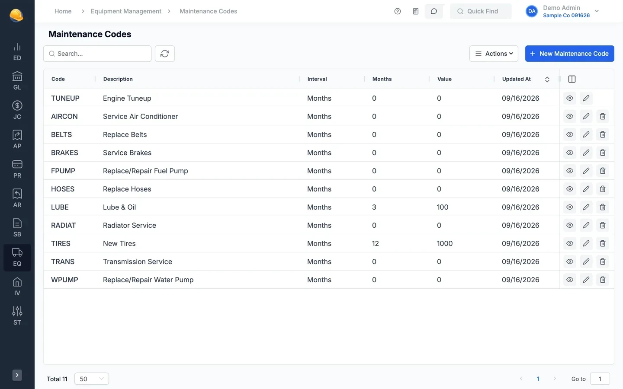Follow the Equipment Management breadcrumb link

126,11
